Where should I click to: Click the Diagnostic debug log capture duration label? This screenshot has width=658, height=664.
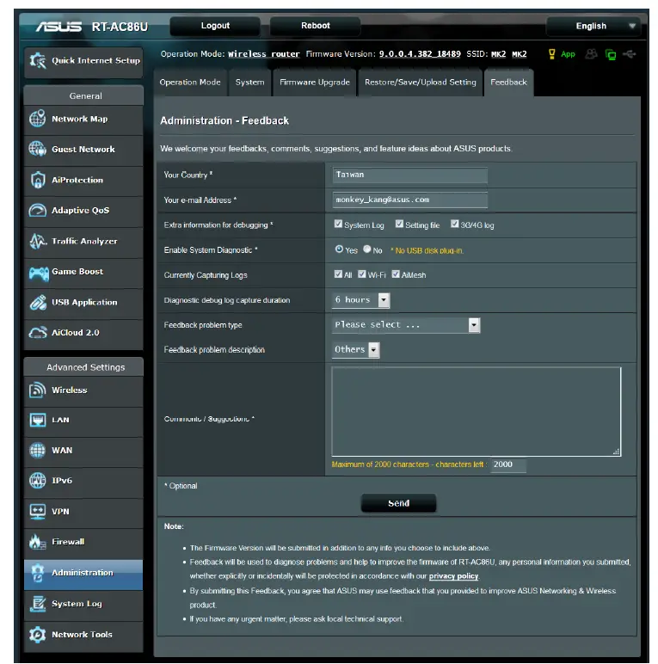(x=227, y=300)
